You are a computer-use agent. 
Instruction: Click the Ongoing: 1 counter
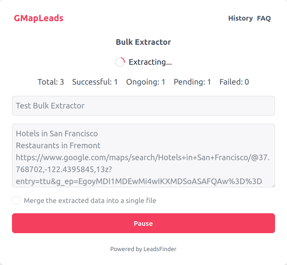click(145, 82)
